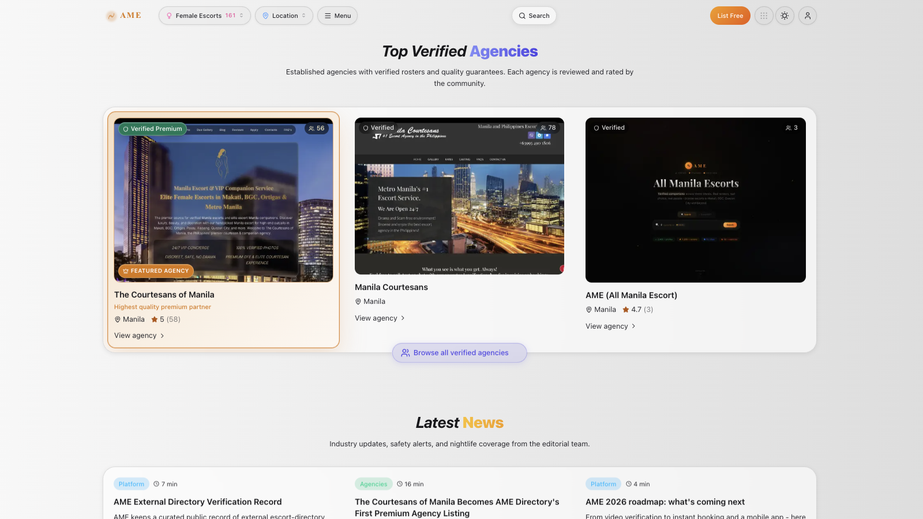Click Manila location under The Courtesans of Manila
Image resolution: width=923 pixels, height=519 pixels.
[x=130, y=319]
